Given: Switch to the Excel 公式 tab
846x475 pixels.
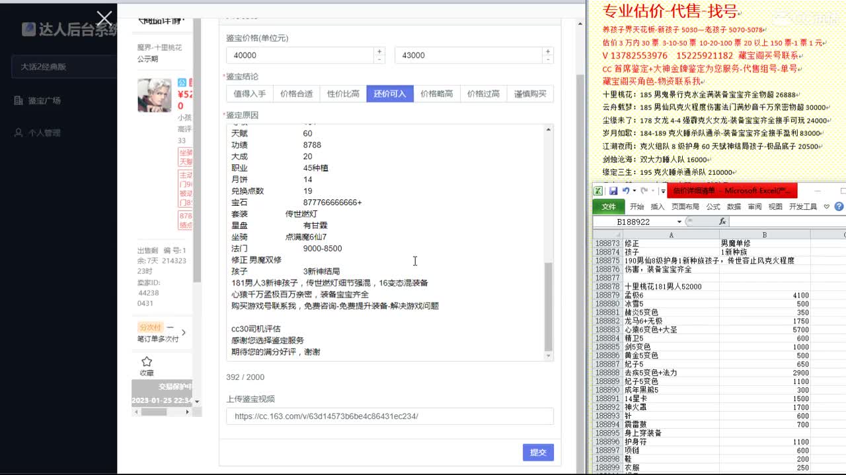Looking at the screenshot, I should tap(712, 206).
